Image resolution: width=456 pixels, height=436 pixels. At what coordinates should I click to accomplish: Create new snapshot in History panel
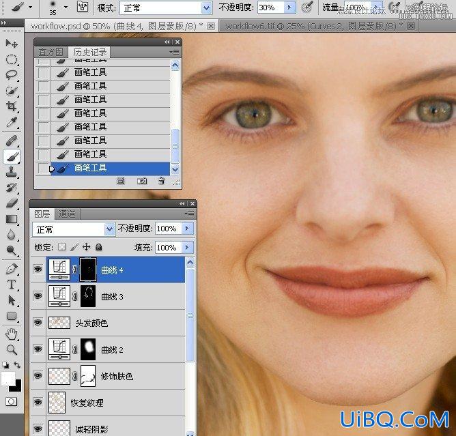[142, 181]
